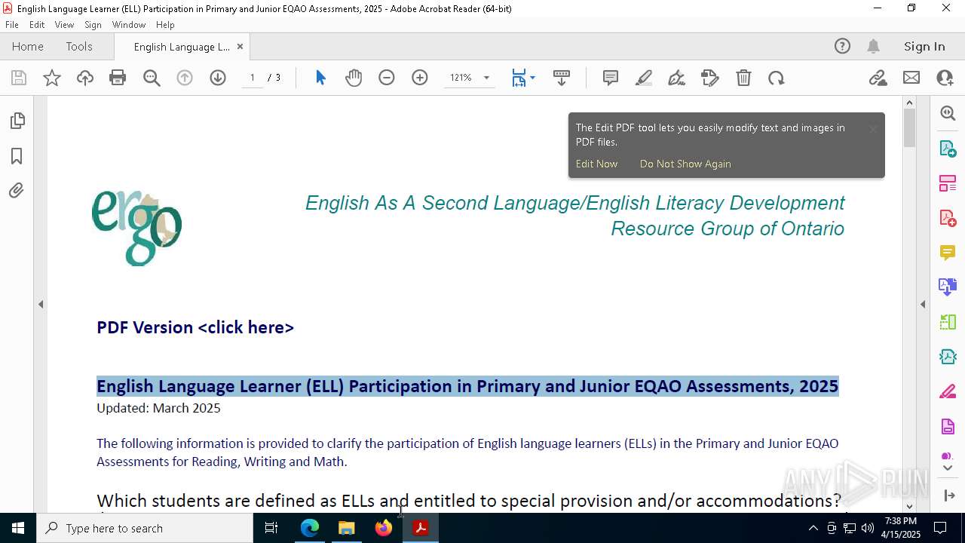
Task: Open the edit page pencil icon in toolbar
Action: coord(709,78)
